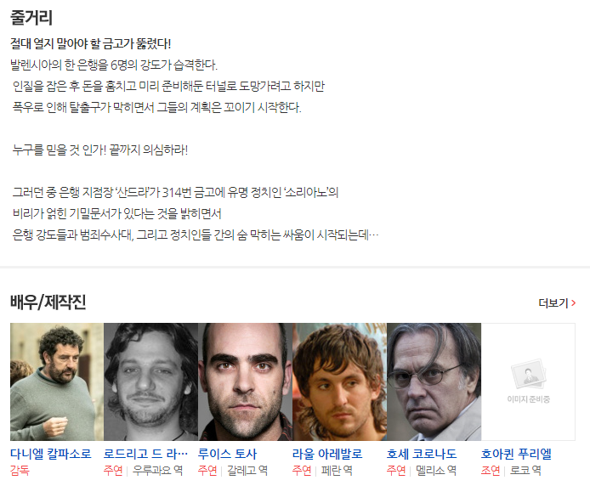Select the black-and-white photo of 로드리고 드 라
590x486 pixels.
coord(150,381)
